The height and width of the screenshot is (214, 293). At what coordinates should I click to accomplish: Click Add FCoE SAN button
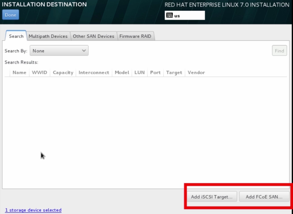264,197
